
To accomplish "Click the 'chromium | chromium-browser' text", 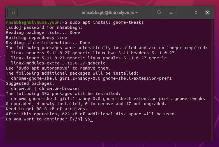I will [45, 88].
